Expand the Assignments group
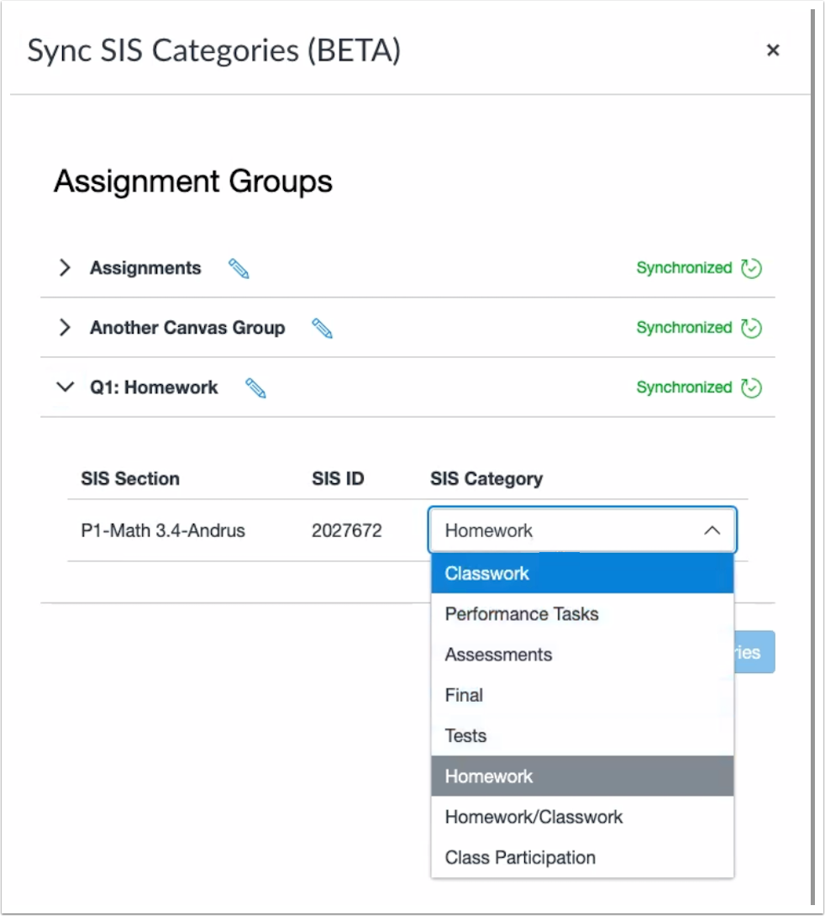 click(x=65, y=267)
